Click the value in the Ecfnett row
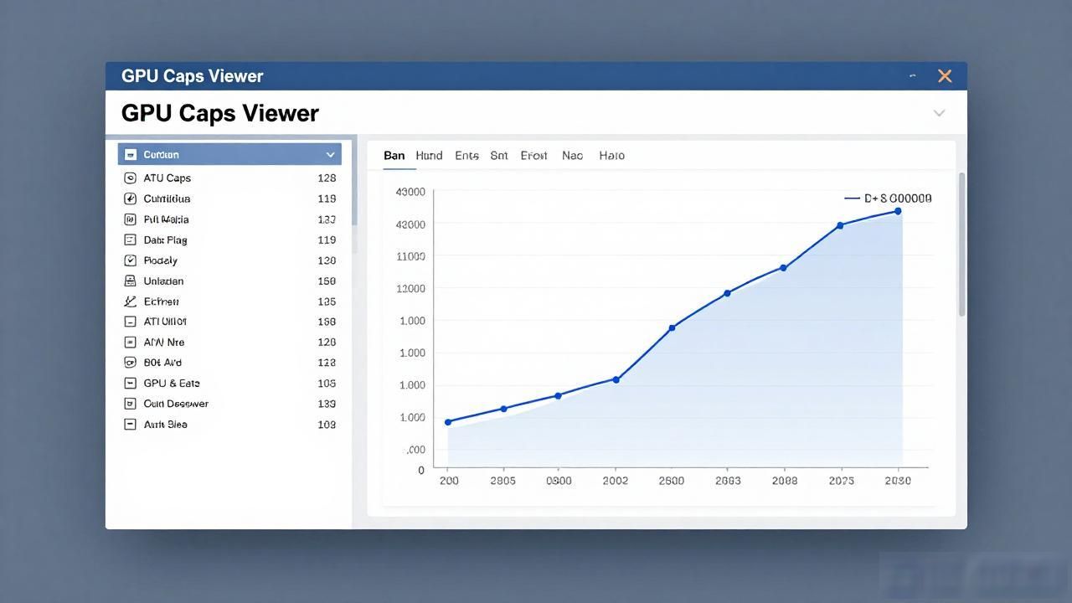Viewport: 1072px width, 603px height. (327, 301)
